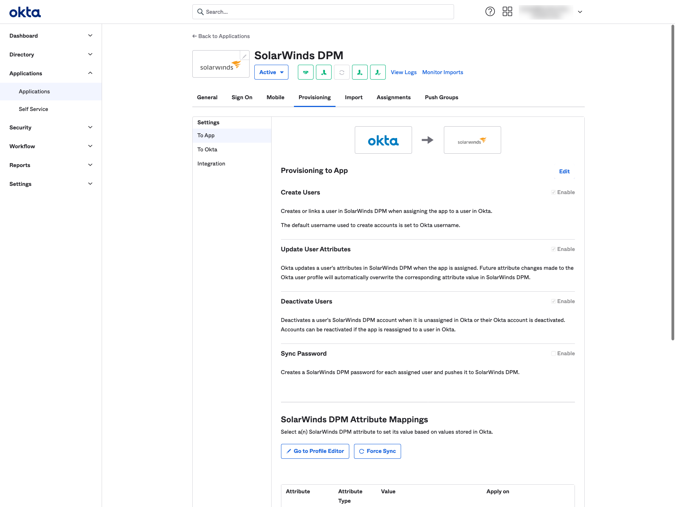Image resolution: width=675 pixels, height=507 pixels.
Task: Click the green handshake status icon
Action: click(x=306, y=72)
